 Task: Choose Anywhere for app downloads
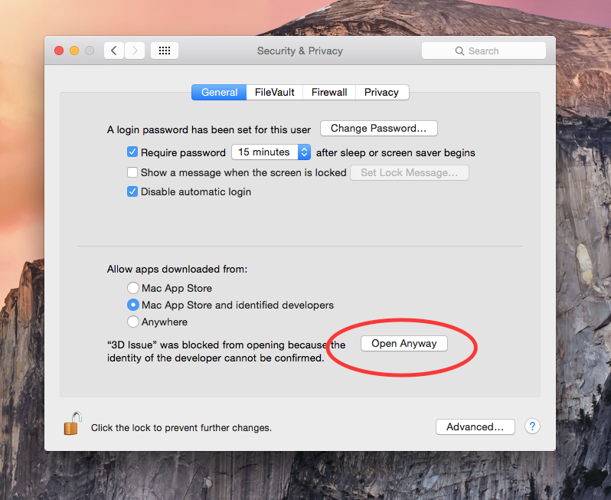(x=133, y=322)
